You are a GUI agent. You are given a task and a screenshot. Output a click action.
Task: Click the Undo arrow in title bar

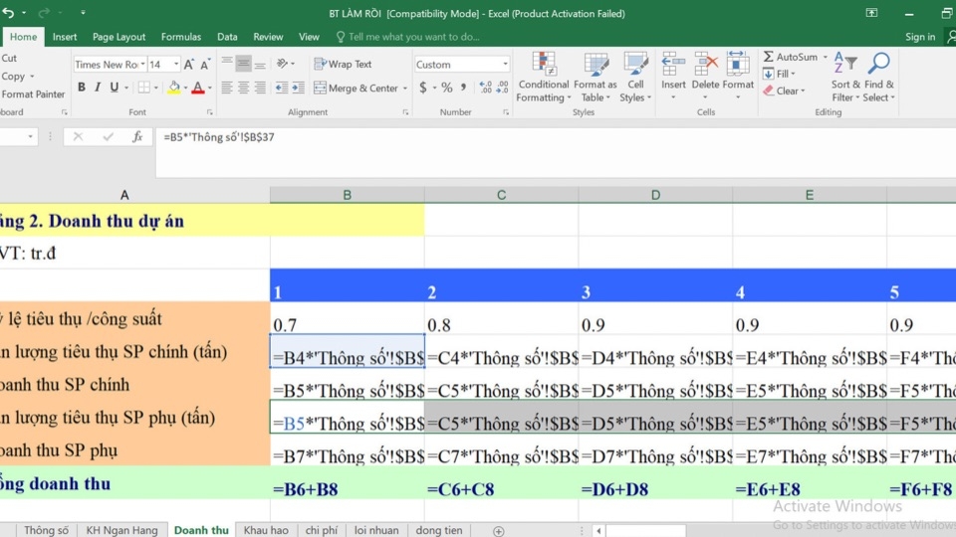click(9, 13)
